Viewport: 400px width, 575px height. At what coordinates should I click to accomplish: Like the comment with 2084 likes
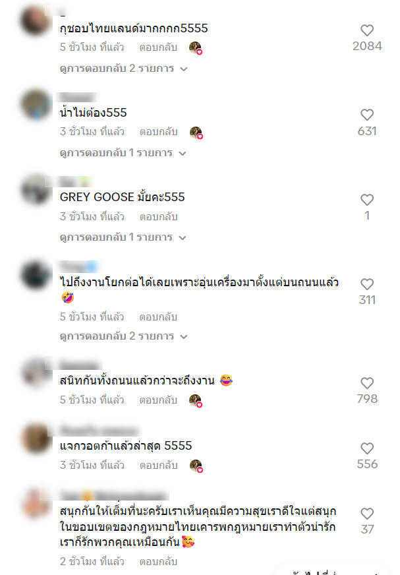pos(367,30)
